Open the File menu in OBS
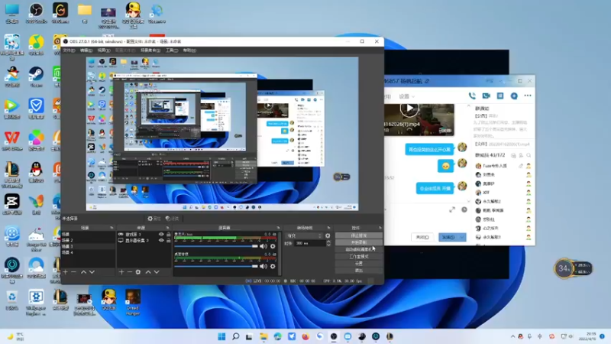 [x=69, y=50]
